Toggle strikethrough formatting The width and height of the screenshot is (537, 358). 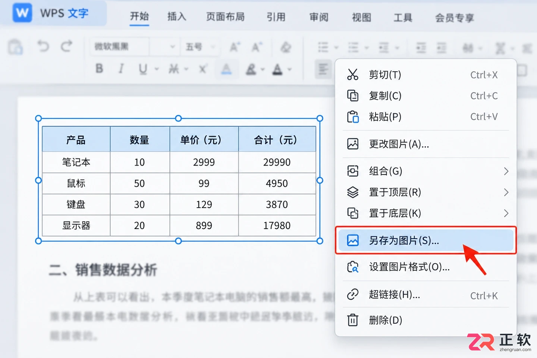174,69
